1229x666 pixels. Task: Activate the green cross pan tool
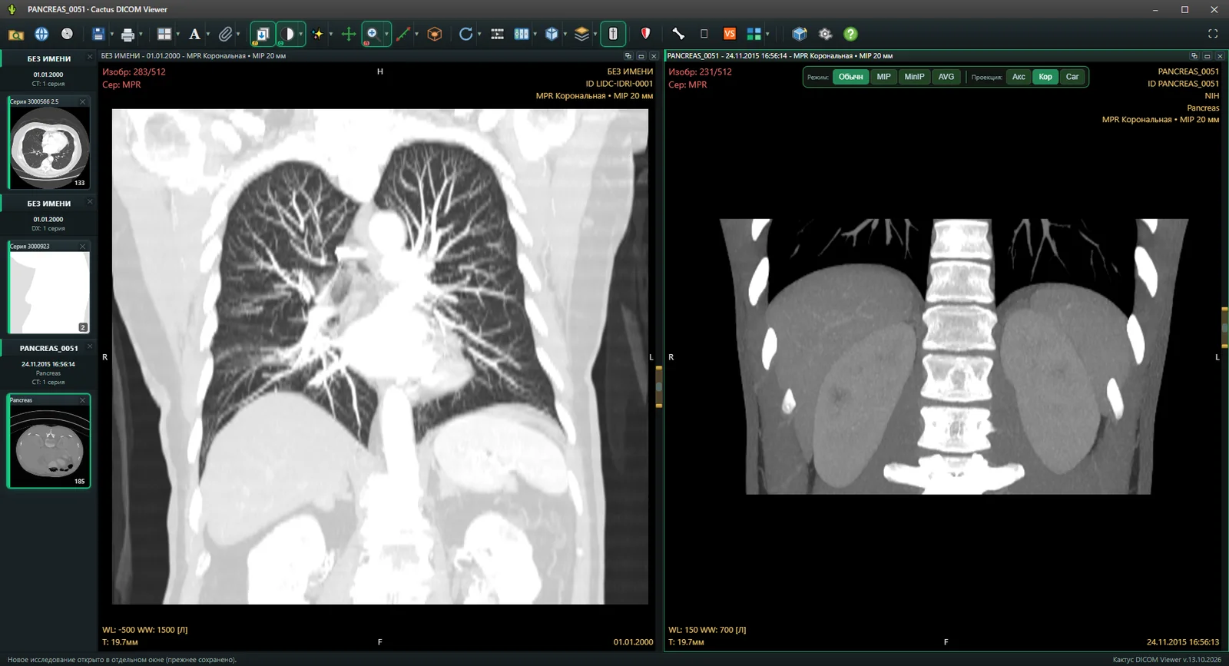349,34
